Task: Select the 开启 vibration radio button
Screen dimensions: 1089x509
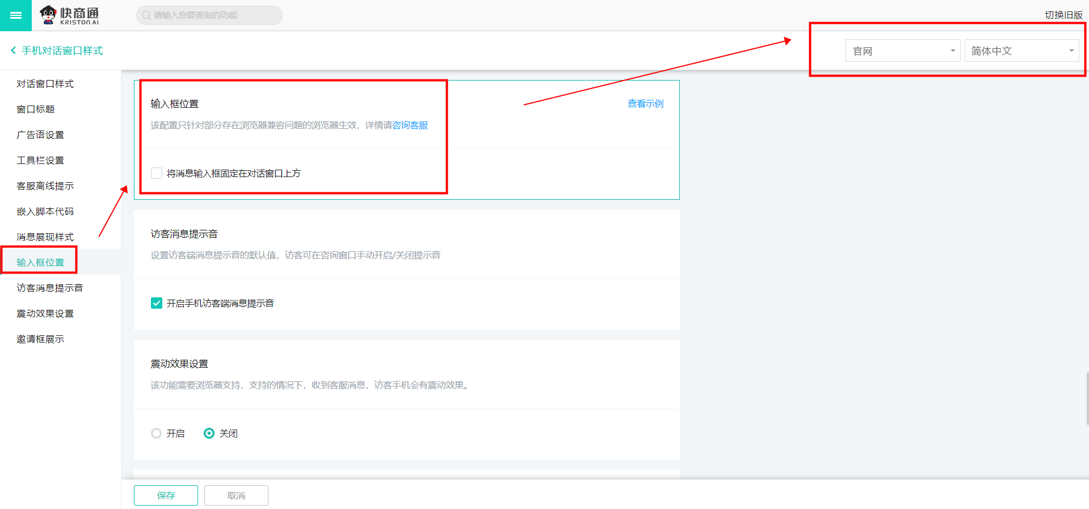Action: click(x=157, y=433)
